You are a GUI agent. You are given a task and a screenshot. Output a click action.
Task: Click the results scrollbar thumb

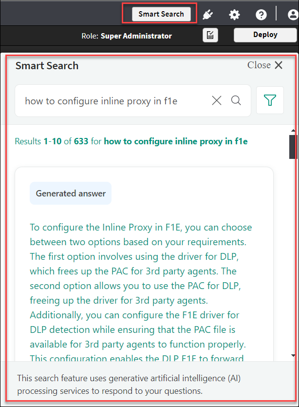coord(293,147)
